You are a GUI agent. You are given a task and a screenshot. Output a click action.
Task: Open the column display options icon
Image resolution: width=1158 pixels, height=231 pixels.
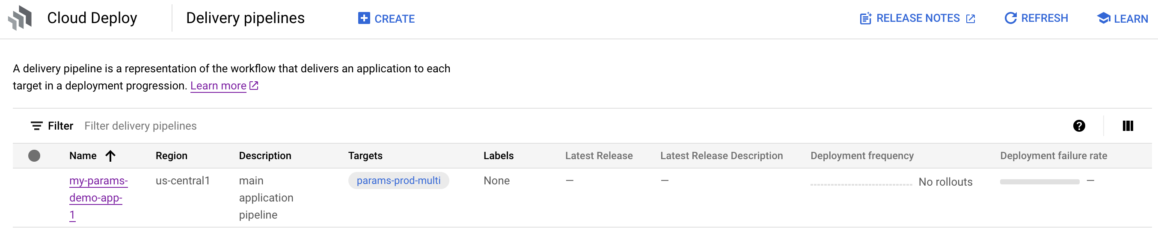pyautogui.click(x=1128, y=126)
